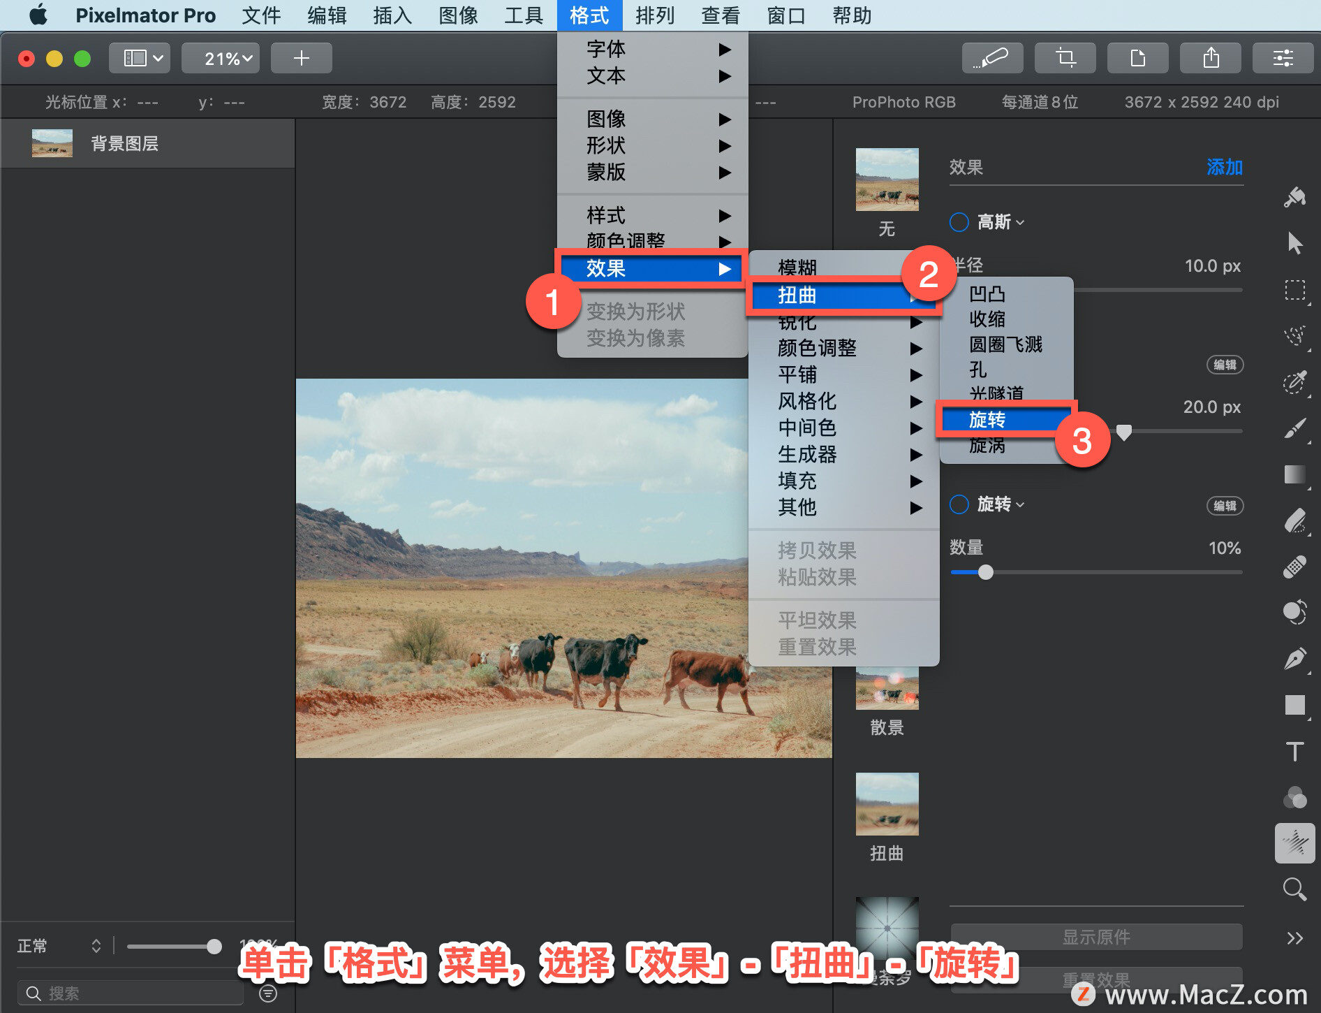This screenshot has width=1321, height=1013.
Task: Choose 旋转 in the 扭曲 submenu
Action: click(1006, 419)
